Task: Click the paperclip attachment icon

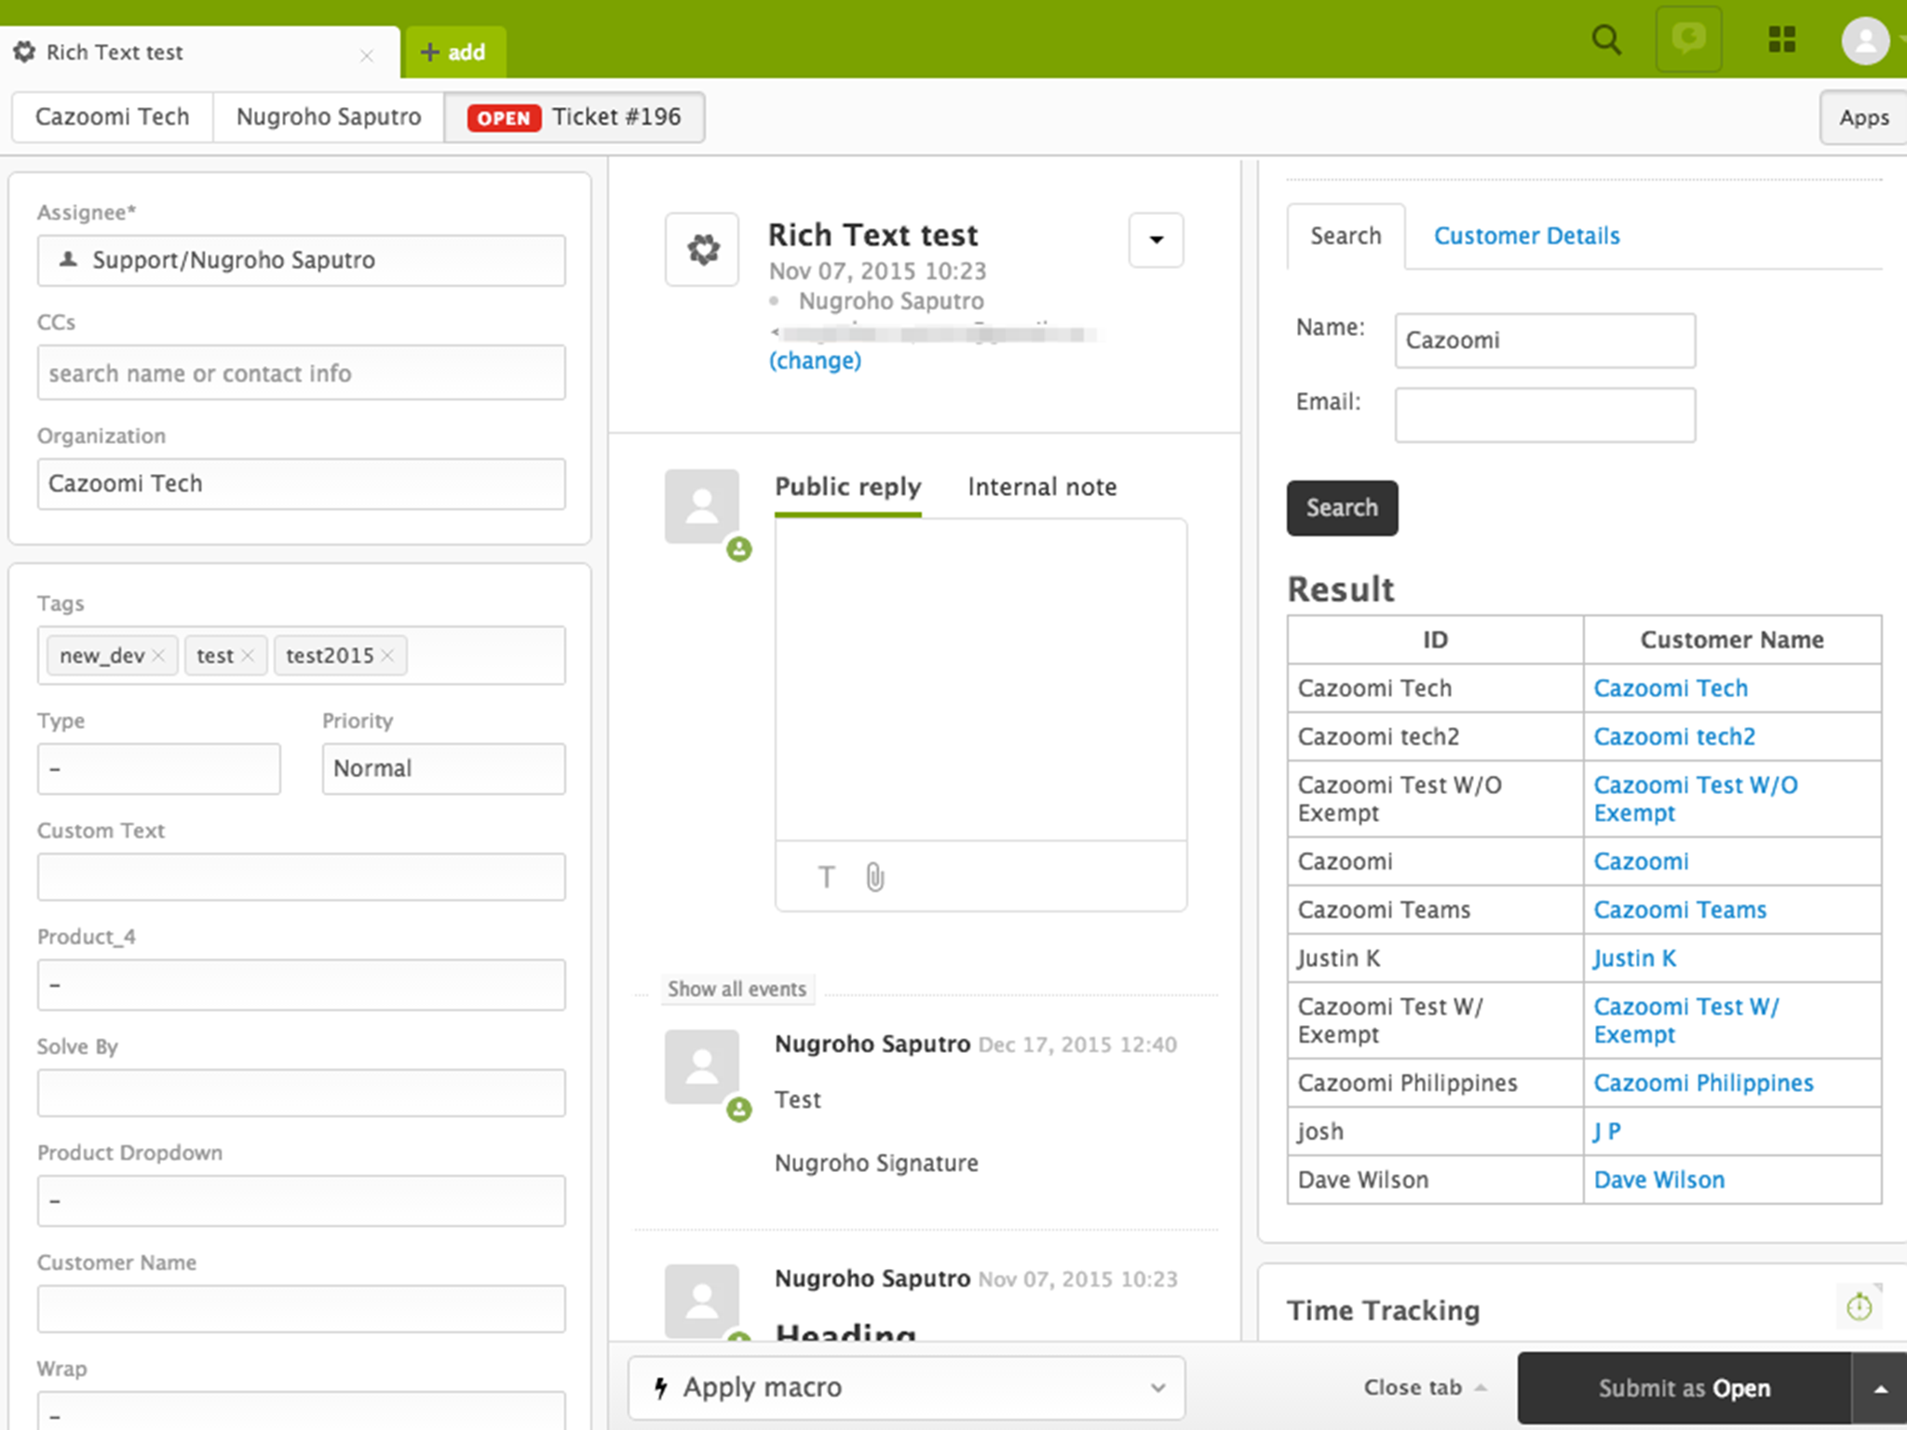Action: click(875, 877)
